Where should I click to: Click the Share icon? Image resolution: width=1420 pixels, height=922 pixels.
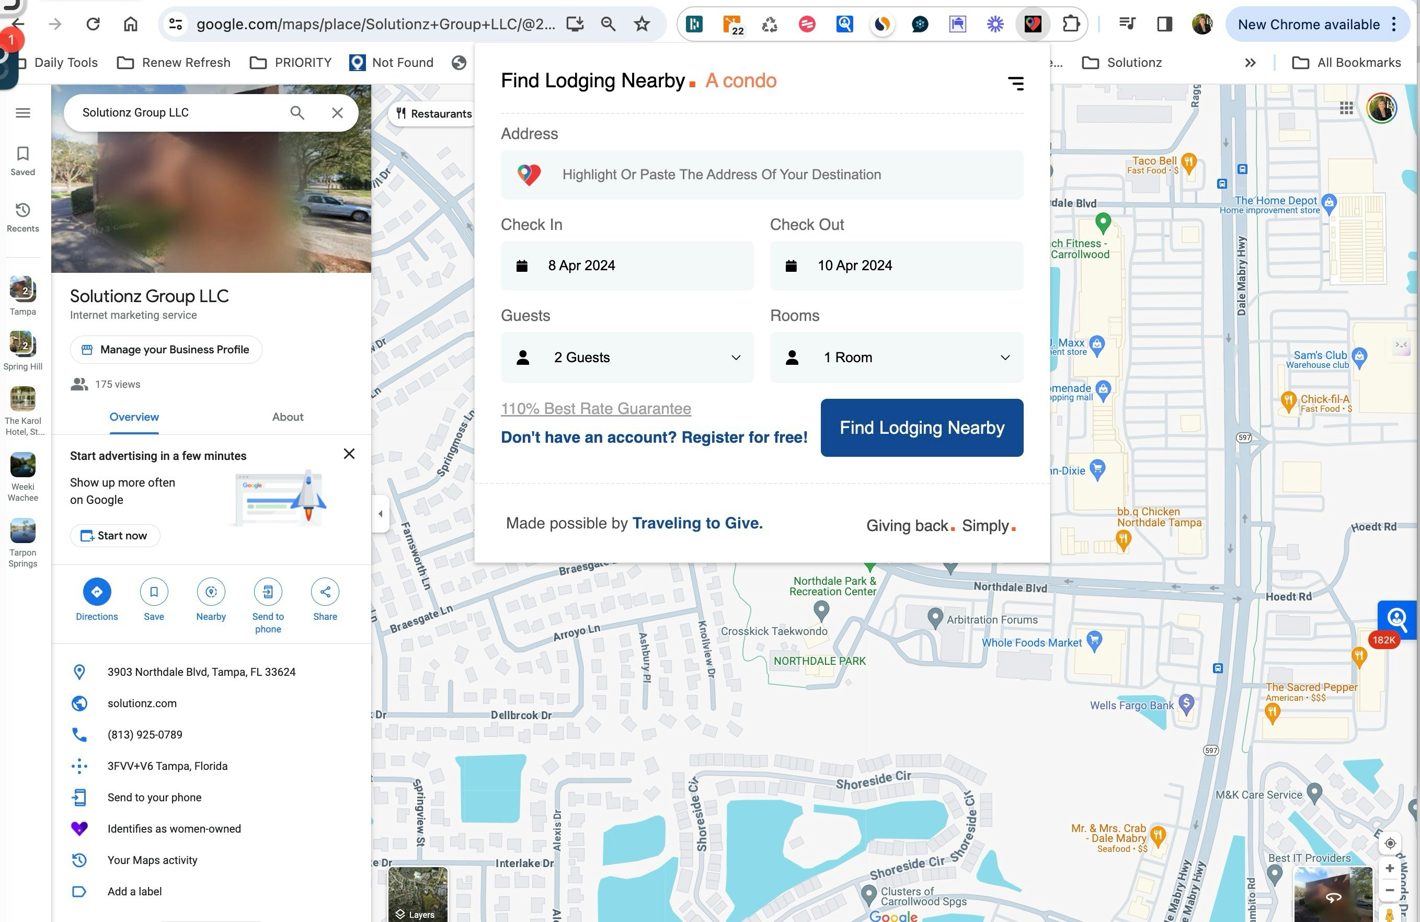click(x=325, y=592)
